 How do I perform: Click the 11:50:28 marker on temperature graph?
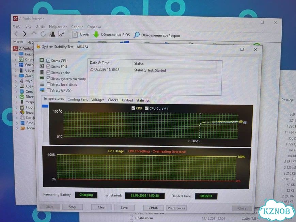(x=193, y=141)
